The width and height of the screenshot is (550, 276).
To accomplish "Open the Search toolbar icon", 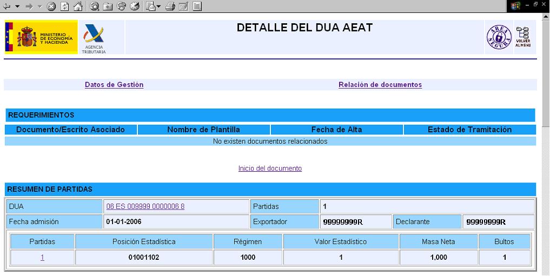I will tap(95, 6).
